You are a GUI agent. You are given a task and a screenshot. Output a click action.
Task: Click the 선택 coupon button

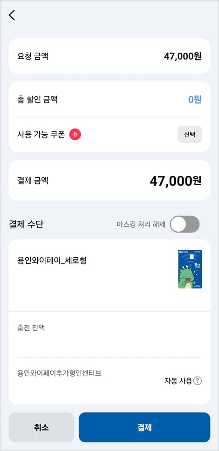coord(190,134)
